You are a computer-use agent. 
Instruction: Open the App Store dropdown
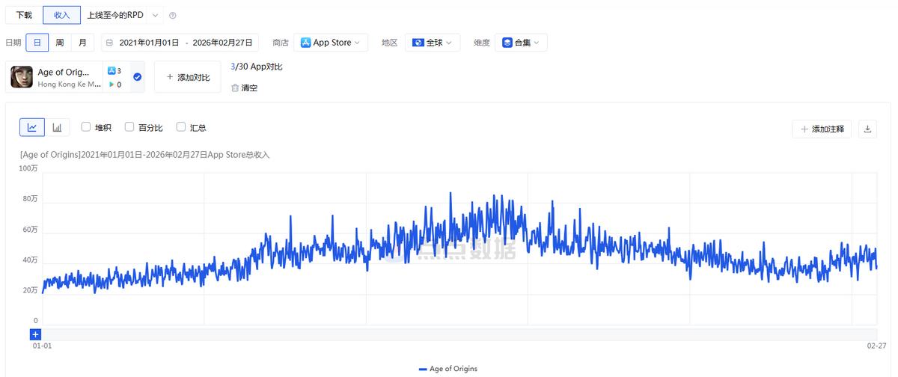(331, 43)
